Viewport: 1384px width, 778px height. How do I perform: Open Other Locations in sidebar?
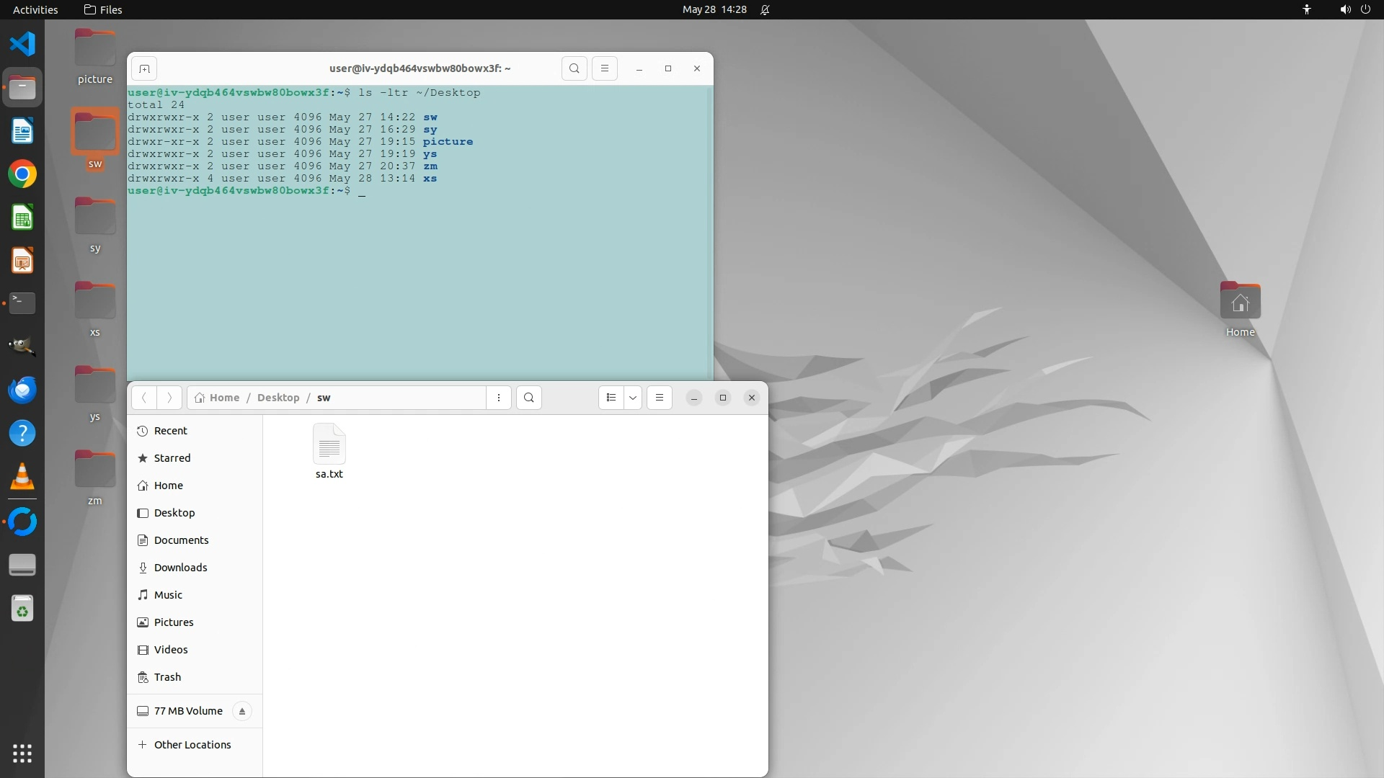pyautogui.click(x=192, y=745)
